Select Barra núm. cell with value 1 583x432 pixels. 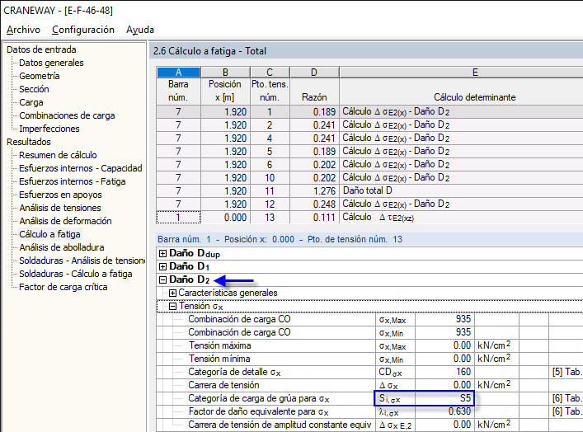click(x=178, y=218)
